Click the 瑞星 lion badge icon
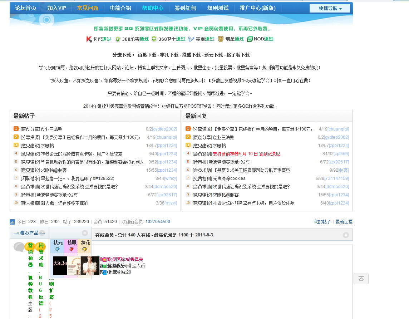The image size is (409, 319). click(221, 40)
